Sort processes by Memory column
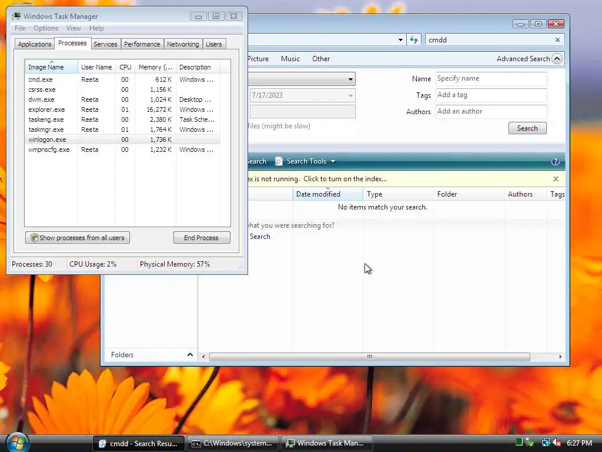 pyautogui.click(x=155, y=67)
